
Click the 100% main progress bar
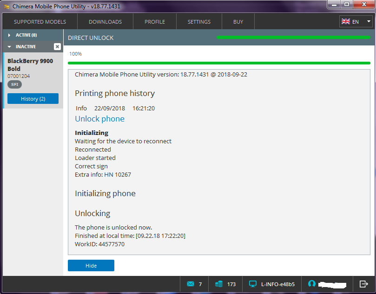(219, 63)
